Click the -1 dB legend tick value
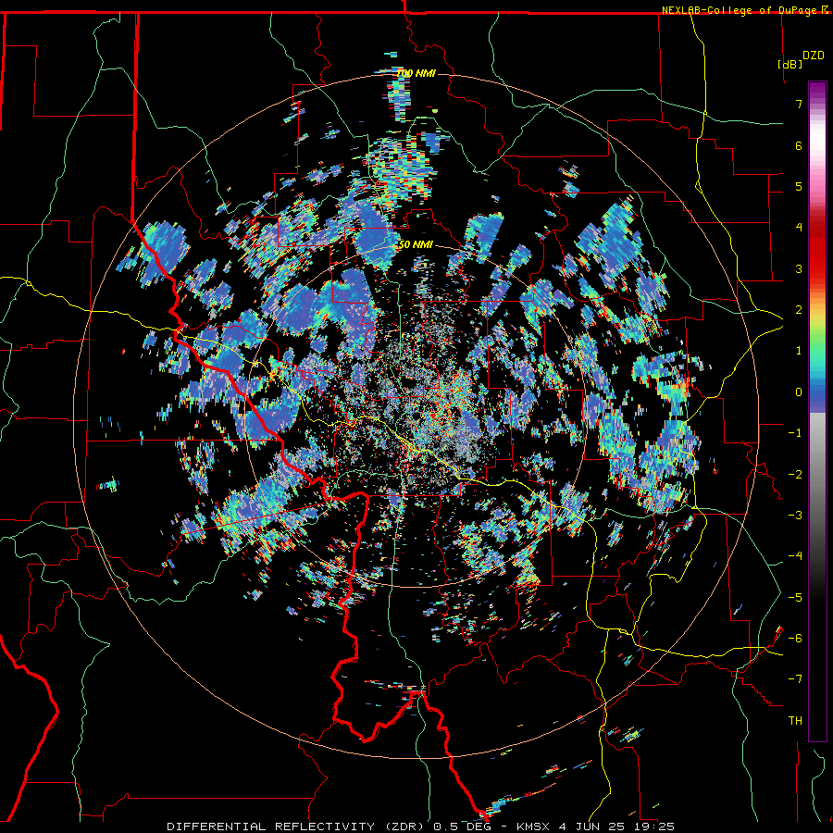The width and height of the screenshot is (833, 833). click(x=795, y=433)
